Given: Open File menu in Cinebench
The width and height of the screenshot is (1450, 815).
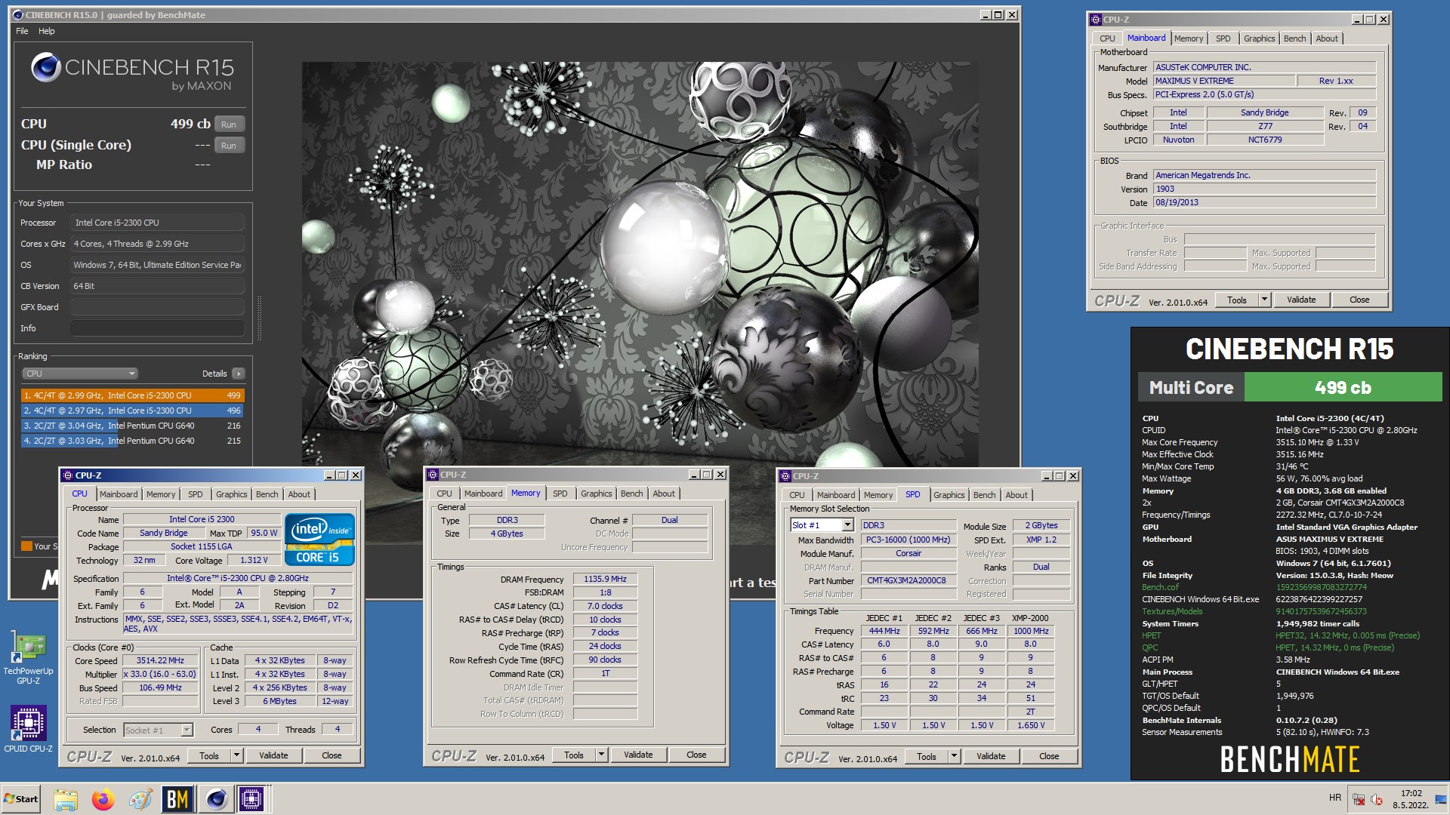Looking at the screenshot, I should [22, 31].
